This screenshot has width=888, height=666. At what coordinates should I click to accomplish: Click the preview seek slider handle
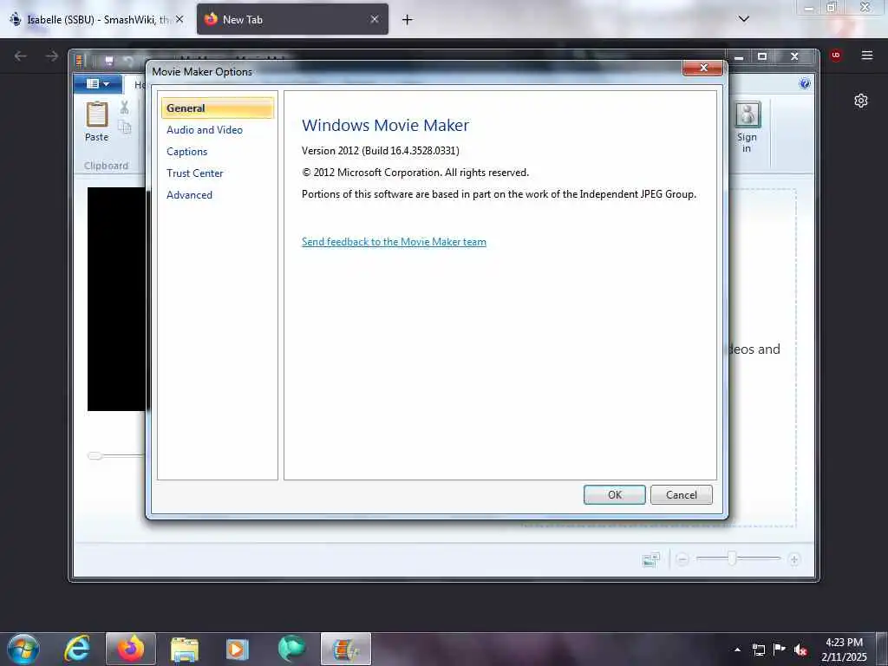[x=95, y=455]
